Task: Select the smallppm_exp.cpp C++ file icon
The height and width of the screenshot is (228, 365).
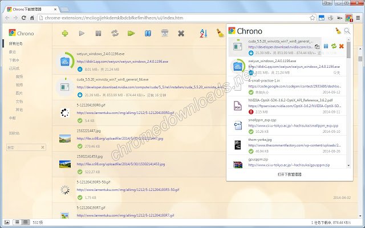Action: point(238,125)
